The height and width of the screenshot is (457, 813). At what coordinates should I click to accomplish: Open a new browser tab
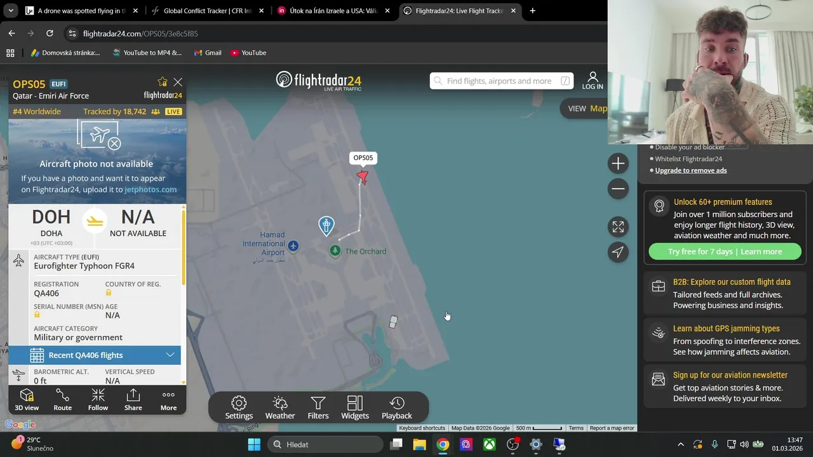pyautogui.click(x=532, y=11)
